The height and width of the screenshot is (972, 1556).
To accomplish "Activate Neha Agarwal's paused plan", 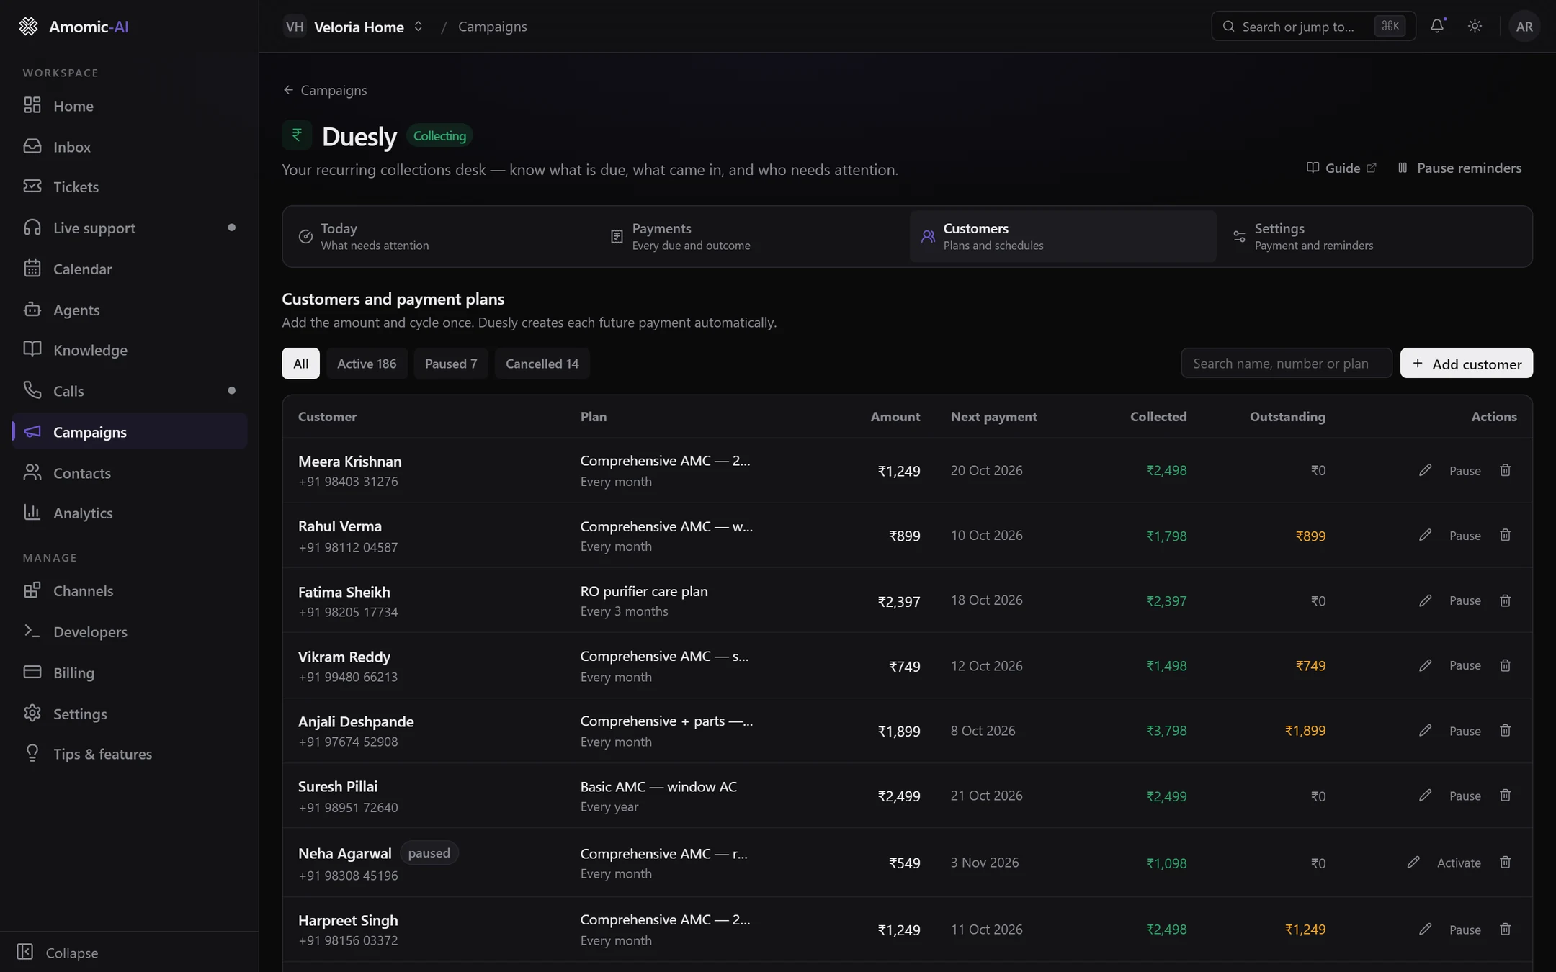I will point(1459,863).
